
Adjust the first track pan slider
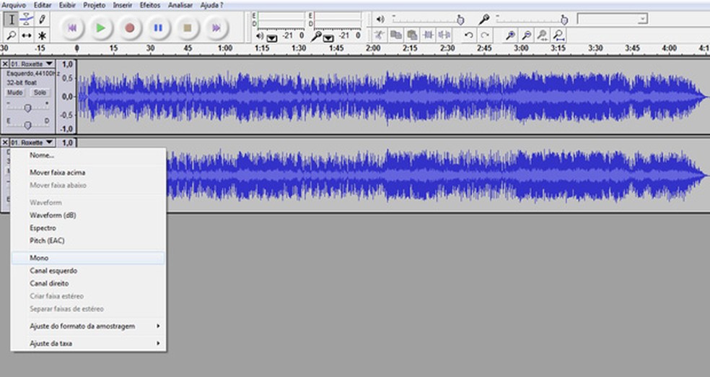tap(27, 125)
